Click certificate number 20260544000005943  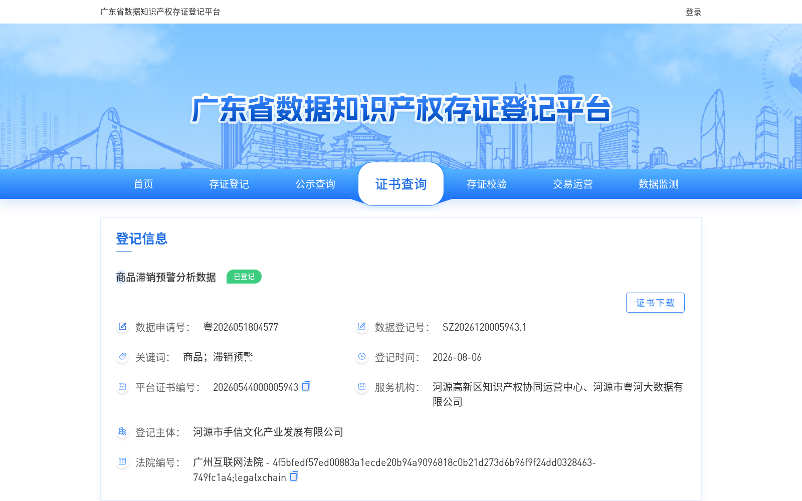click(x=256, y=387)
